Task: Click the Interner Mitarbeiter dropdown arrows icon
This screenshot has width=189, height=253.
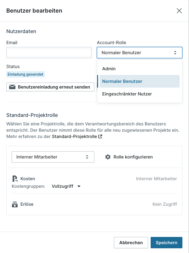Action: click(x=87, y=157)
